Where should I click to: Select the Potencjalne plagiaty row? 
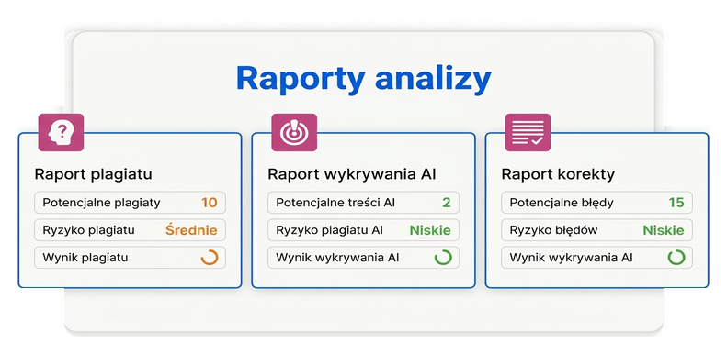coord(130,202)
